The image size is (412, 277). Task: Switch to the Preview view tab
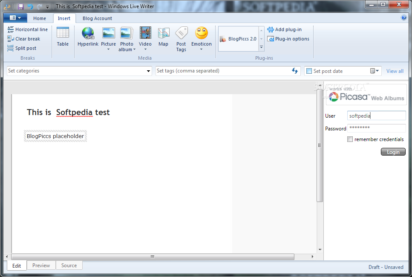(41, 265)
